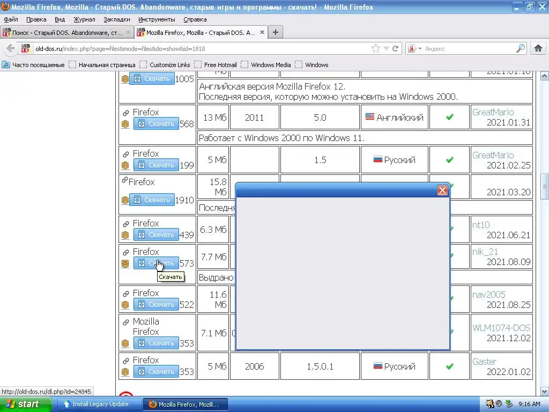Viewport: 549px width, 412px height.
Task: Open nav2005 uploader profile
Action: [x=489, y=295]
